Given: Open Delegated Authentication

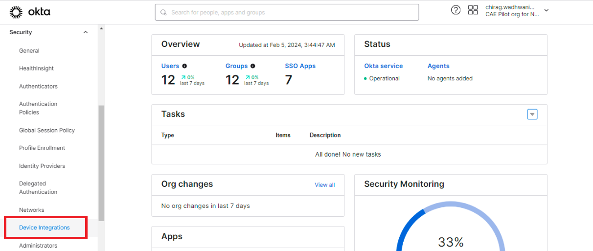Looking at the screenshot, I should tap(38, 188).
